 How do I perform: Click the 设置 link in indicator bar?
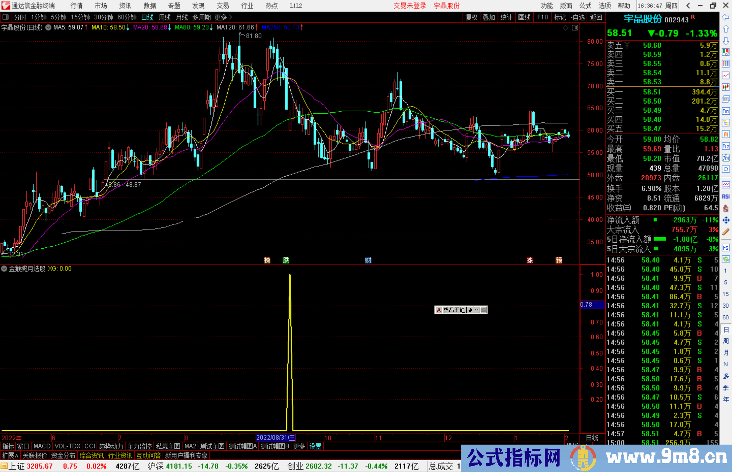pos(315,446)
